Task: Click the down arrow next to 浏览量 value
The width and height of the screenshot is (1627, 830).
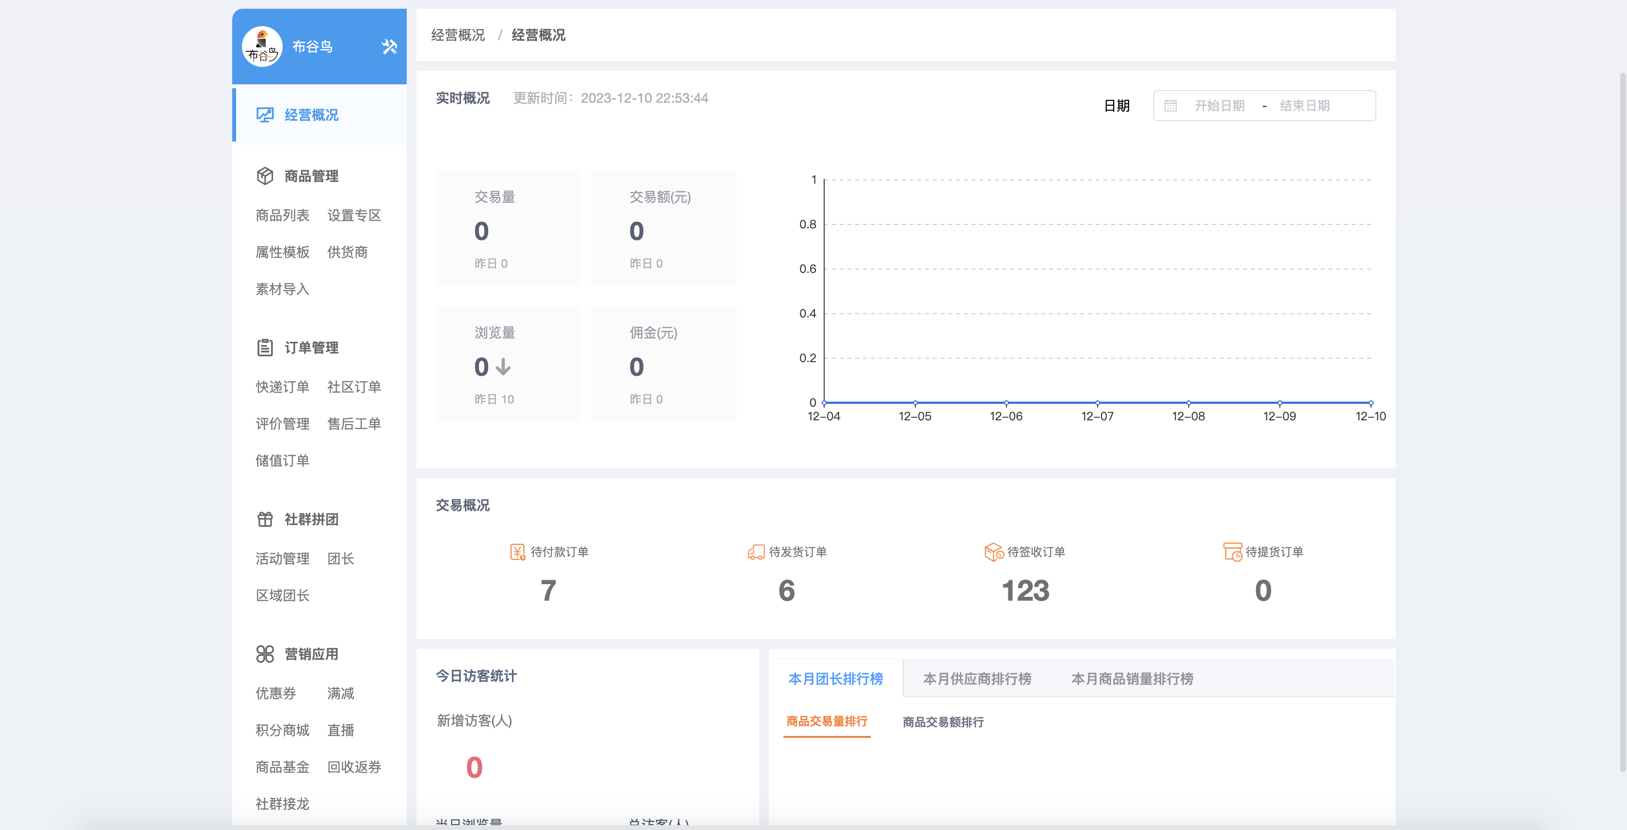Action: tap(503, 367)
